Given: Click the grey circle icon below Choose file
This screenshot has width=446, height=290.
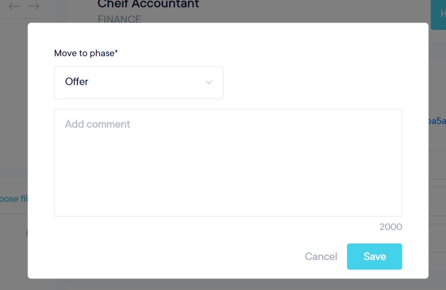Looking at the screenshot, I should (x=27, y=233).
